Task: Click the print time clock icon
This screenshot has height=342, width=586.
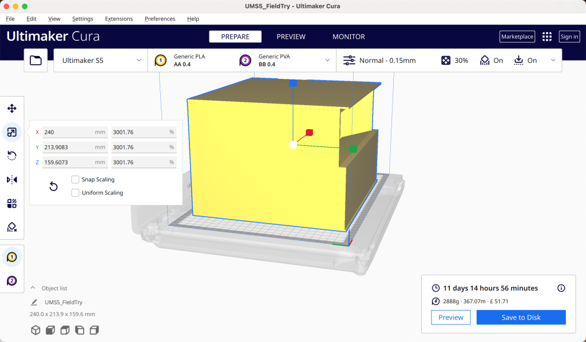Action: tap(435, 288)
